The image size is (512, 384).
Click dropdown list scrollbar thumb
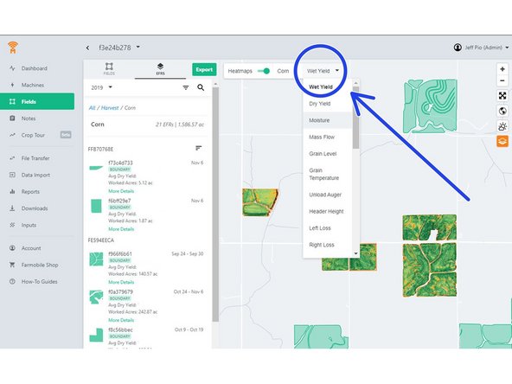point(356,118)
